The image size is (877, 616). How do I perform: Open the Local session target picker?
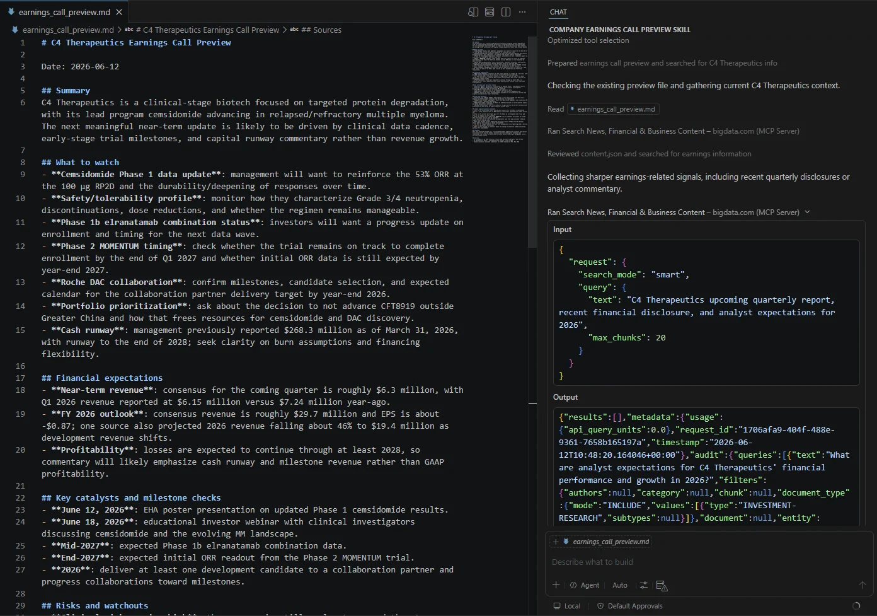(x=567, y=606)
